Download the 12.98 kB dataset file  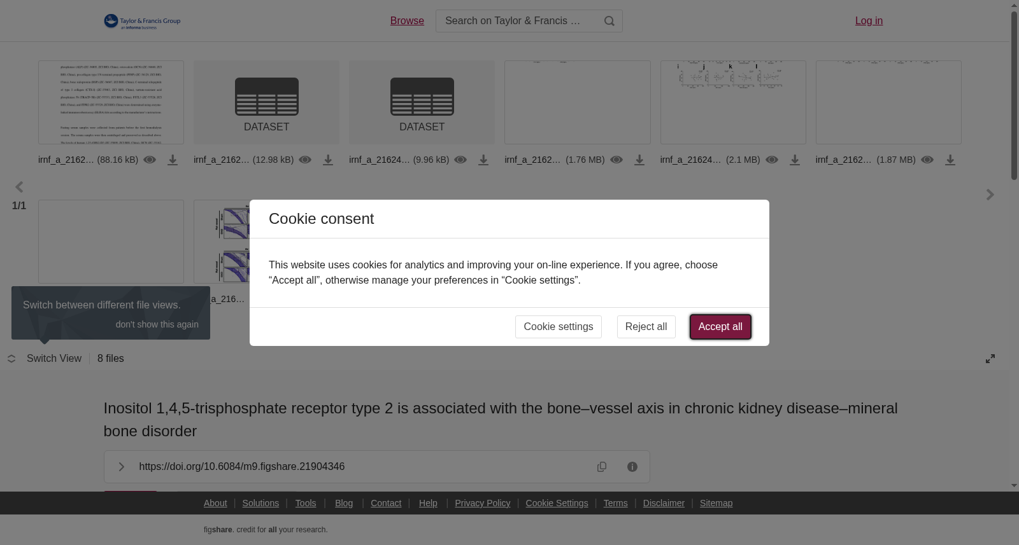[x=328, y=160]
